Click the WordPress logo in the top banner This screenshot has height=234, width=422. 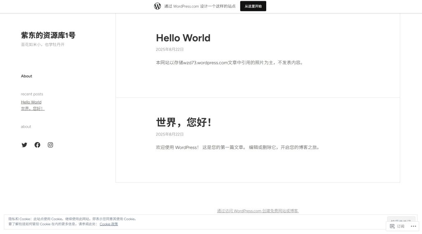coord(157,6)
